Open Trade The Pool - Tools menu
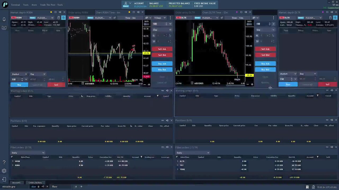The image size is (339, 190). 51,5
